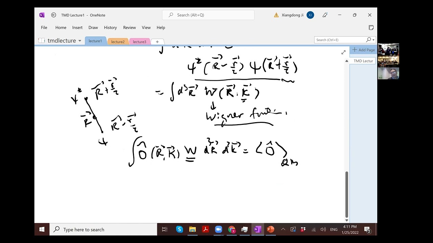The height and width of the screenshot is (243, 433).
Task: Open the History ribbon tab
Action: (x=110, y=27)
